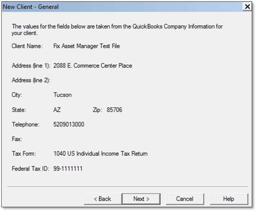Cancel the New Client wizard
This screenshot has height=212, width=257.
(x=185, y=199)
